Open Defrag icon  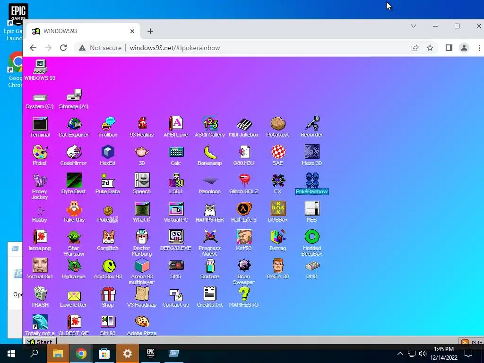click(x=278, y=237)
